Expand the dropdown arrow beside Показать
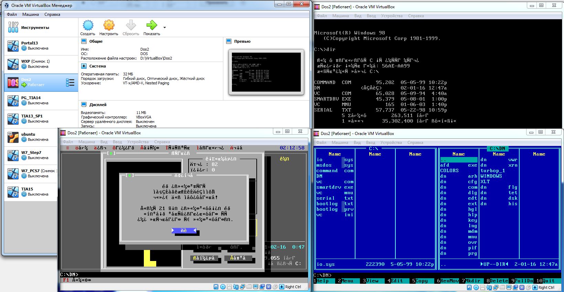 point(164,28)
